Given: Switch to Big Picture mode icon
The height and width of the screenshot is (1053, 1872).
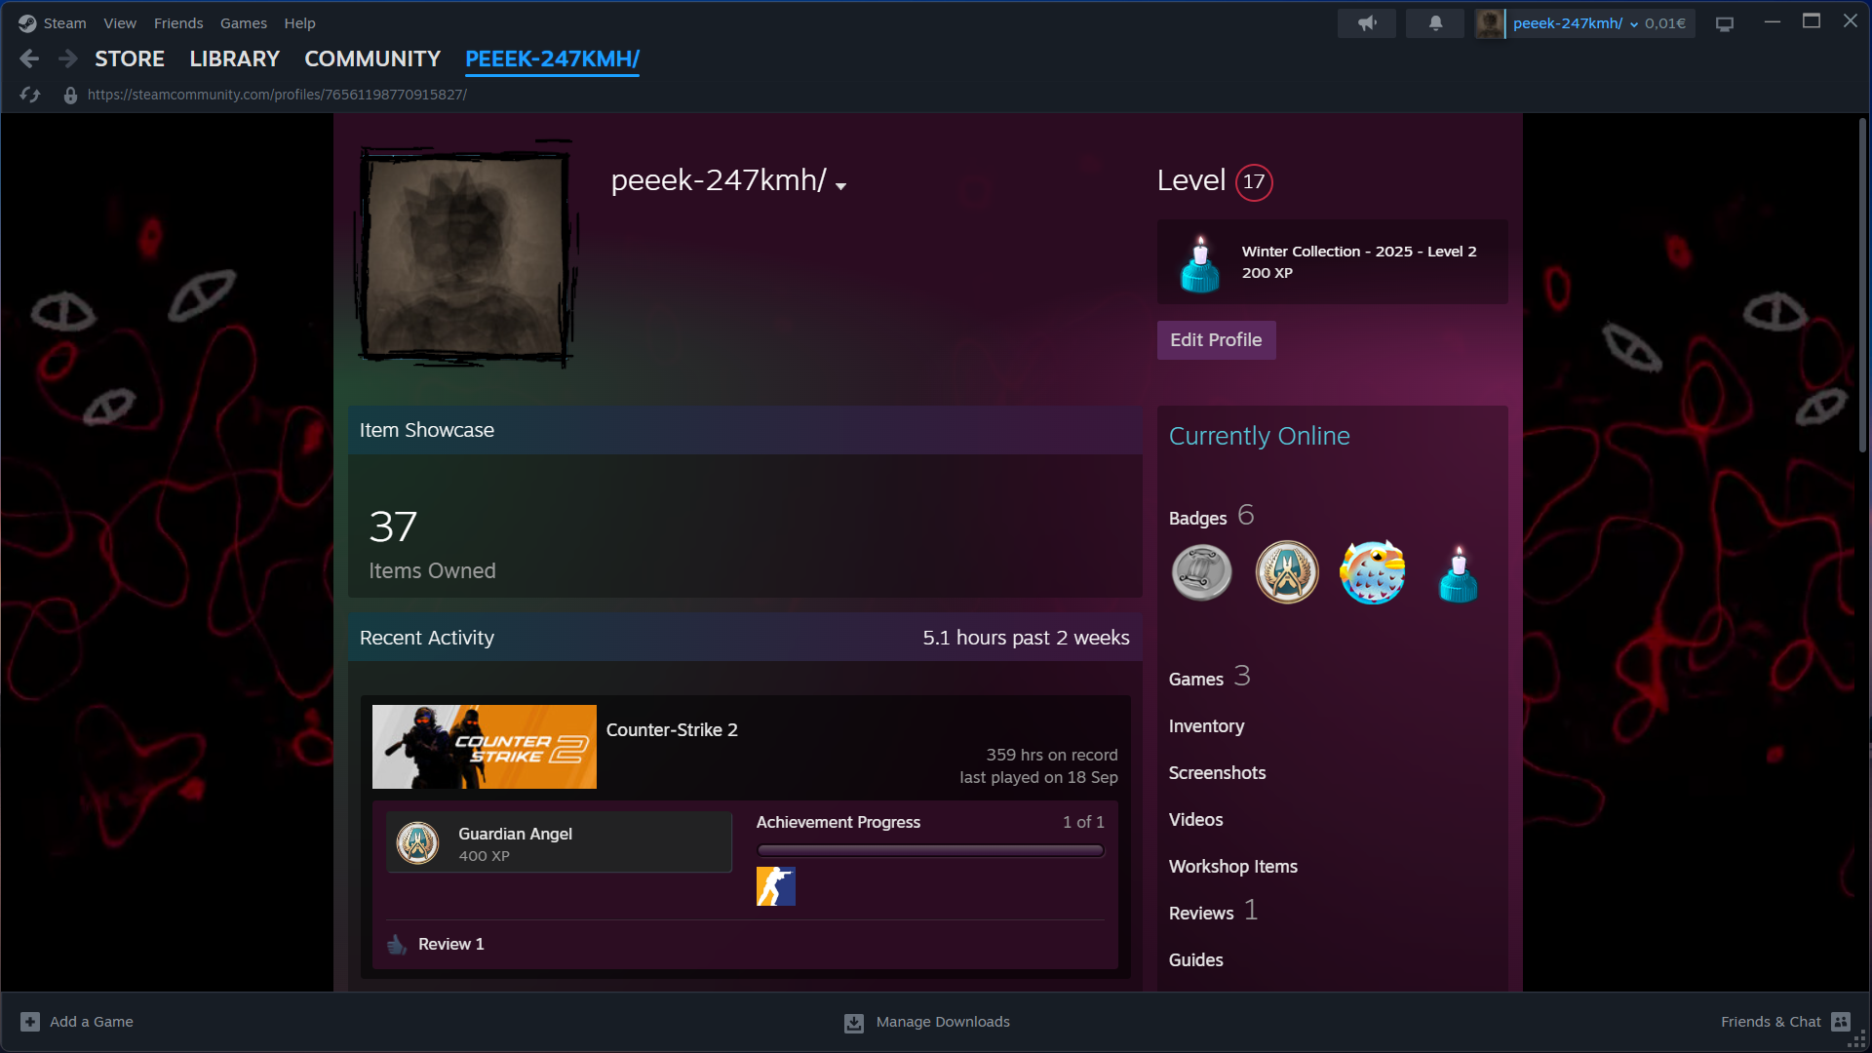Looking at the screenshot, I should click(x=1725, y=23).
